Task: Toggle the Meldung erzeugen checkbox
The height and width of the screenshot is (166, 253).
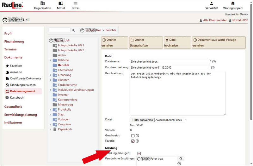Action: coord(139,153)
